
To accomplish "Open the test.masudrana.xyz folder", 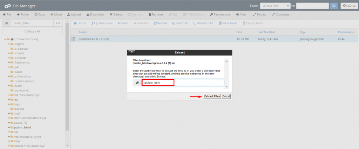I will tap(27, 137).
